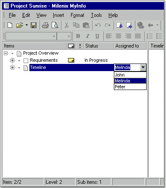Check the Requirements checkbox
The width and height of the screenshot is (166, 188).
coord(26,61)
